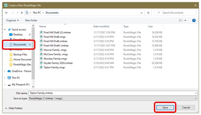Collapse the Quick access tree node
Screen dimensions: 201x115
[5, 29]
